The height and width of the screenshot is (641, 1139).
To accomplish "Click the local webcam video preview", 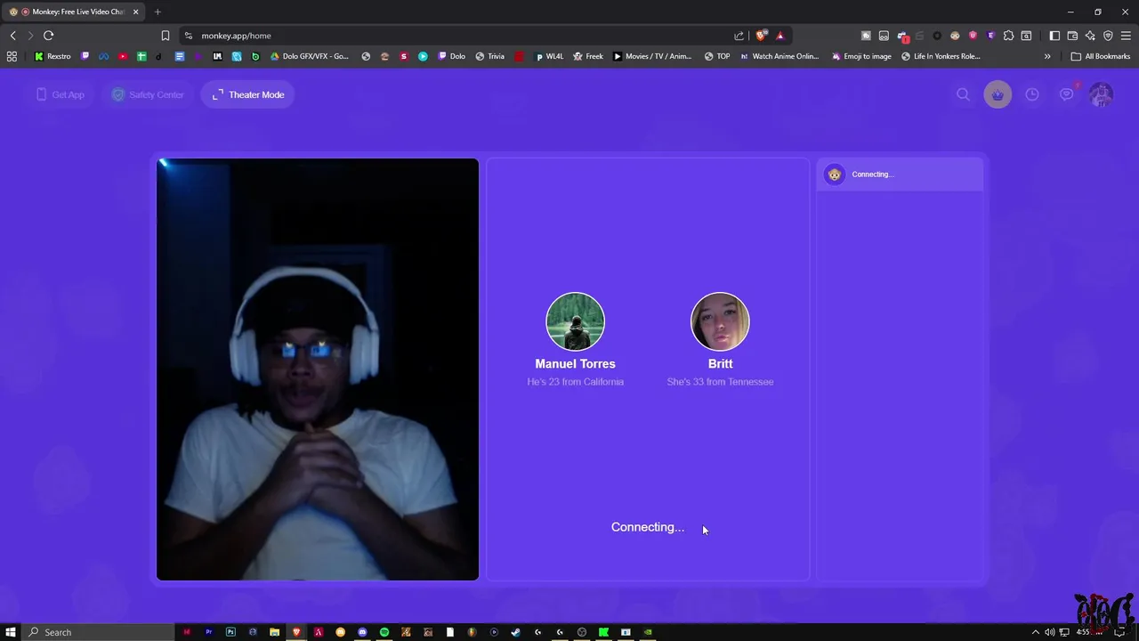I will point(318,369).
